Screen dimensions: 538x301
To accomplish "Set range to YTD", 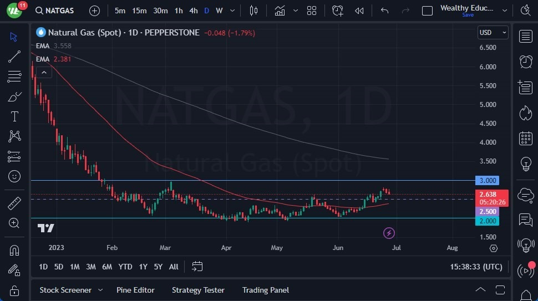I will 125,267.
